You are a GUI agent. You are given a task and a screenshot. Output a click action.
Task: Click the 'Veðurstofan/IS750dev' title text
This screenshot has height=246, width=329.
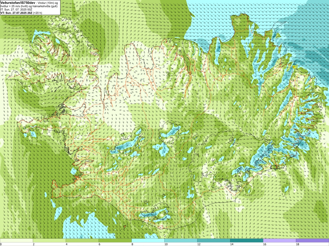[18, 2]
